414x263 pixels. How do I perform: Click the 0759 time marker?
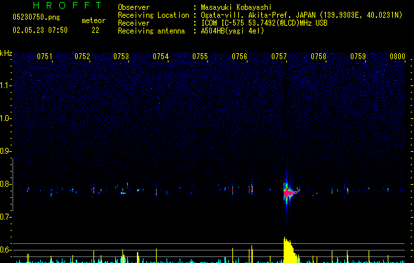358,57
